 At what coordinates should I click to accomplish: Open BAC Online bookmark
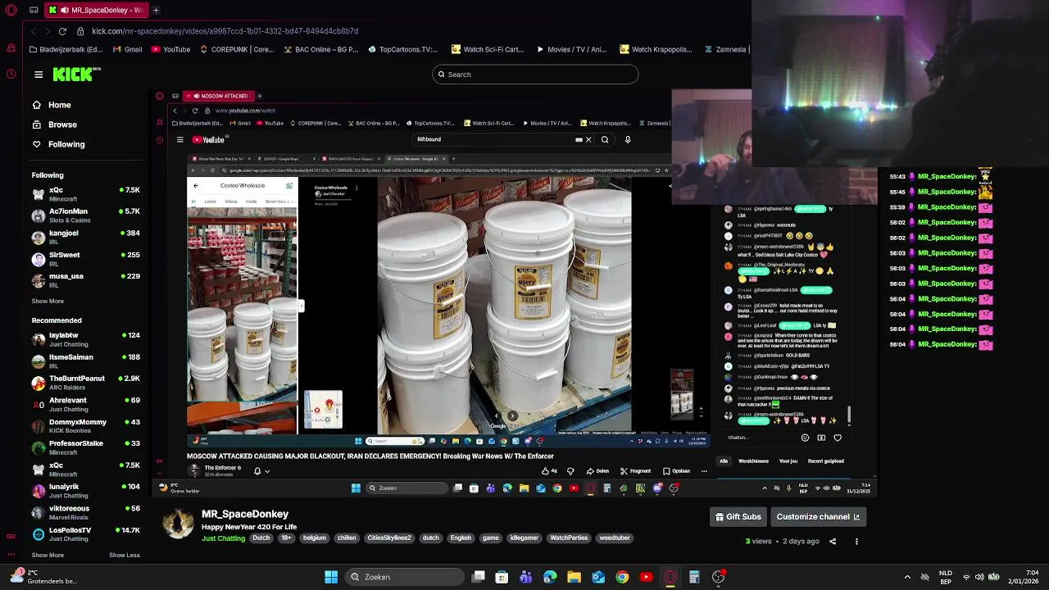320,49
